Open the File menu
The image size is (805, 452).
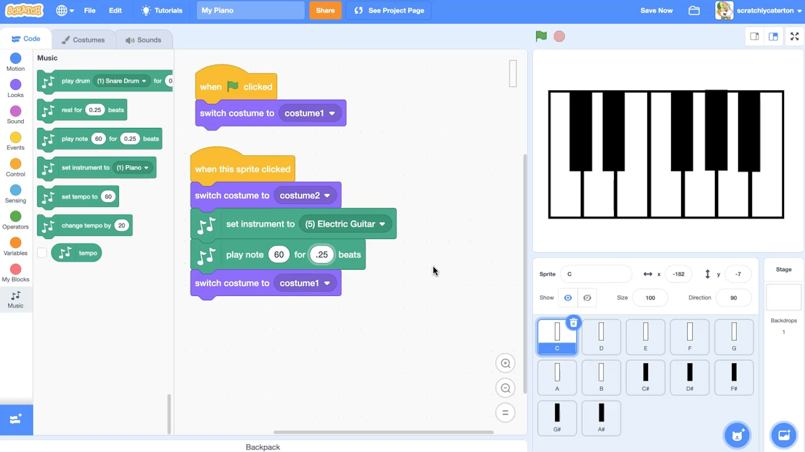click(x=90, y=10)
